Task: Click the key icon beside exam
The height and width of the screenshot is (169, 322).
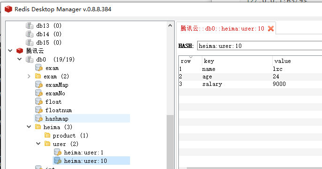Action: [x=39, y=68]
